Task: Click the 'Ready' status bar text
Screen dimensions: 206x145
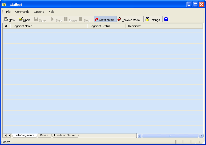Action: tap(6, 142)
